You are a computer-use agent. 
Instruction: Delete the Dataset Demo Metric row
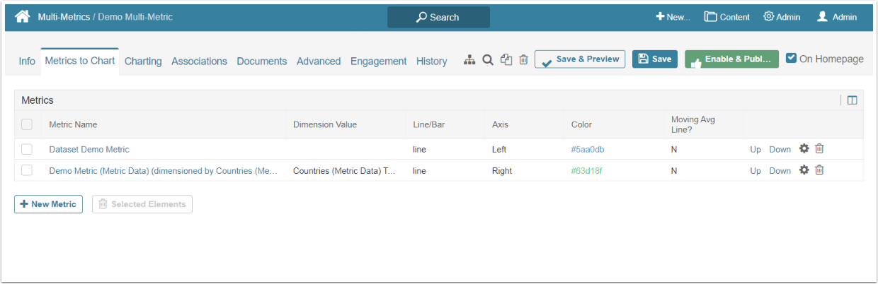(819, 149)
